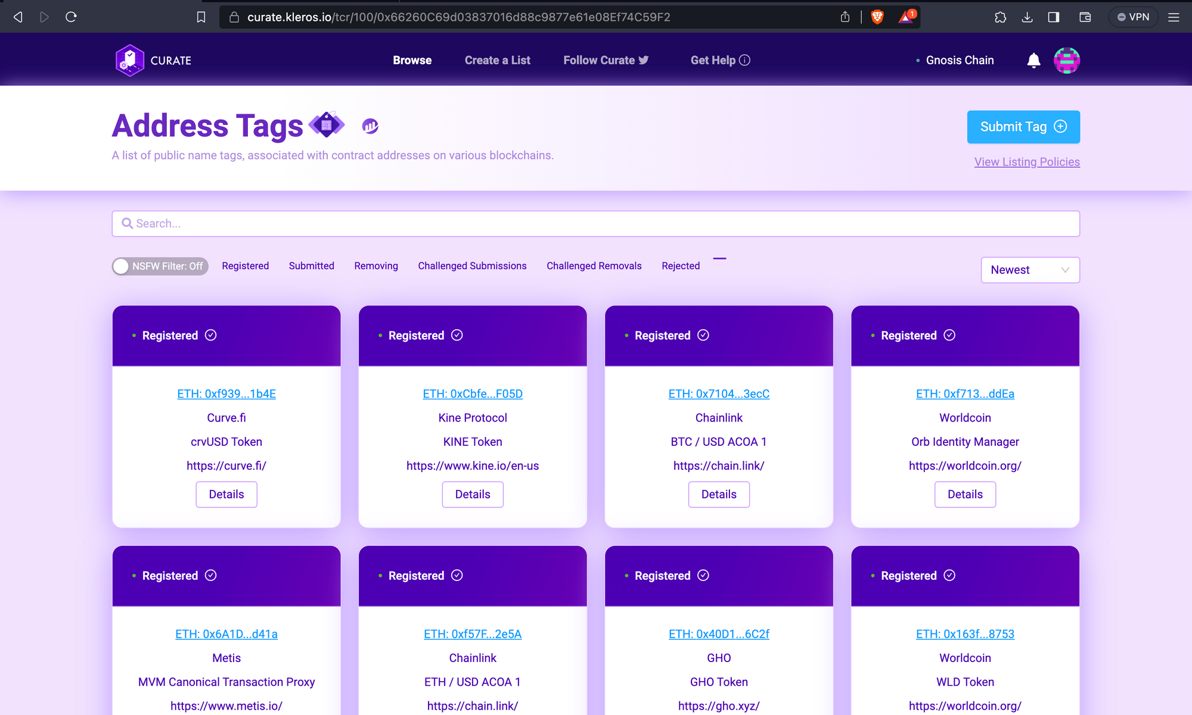Toggle the NSFW Filter switch

[x=160, y=266]
